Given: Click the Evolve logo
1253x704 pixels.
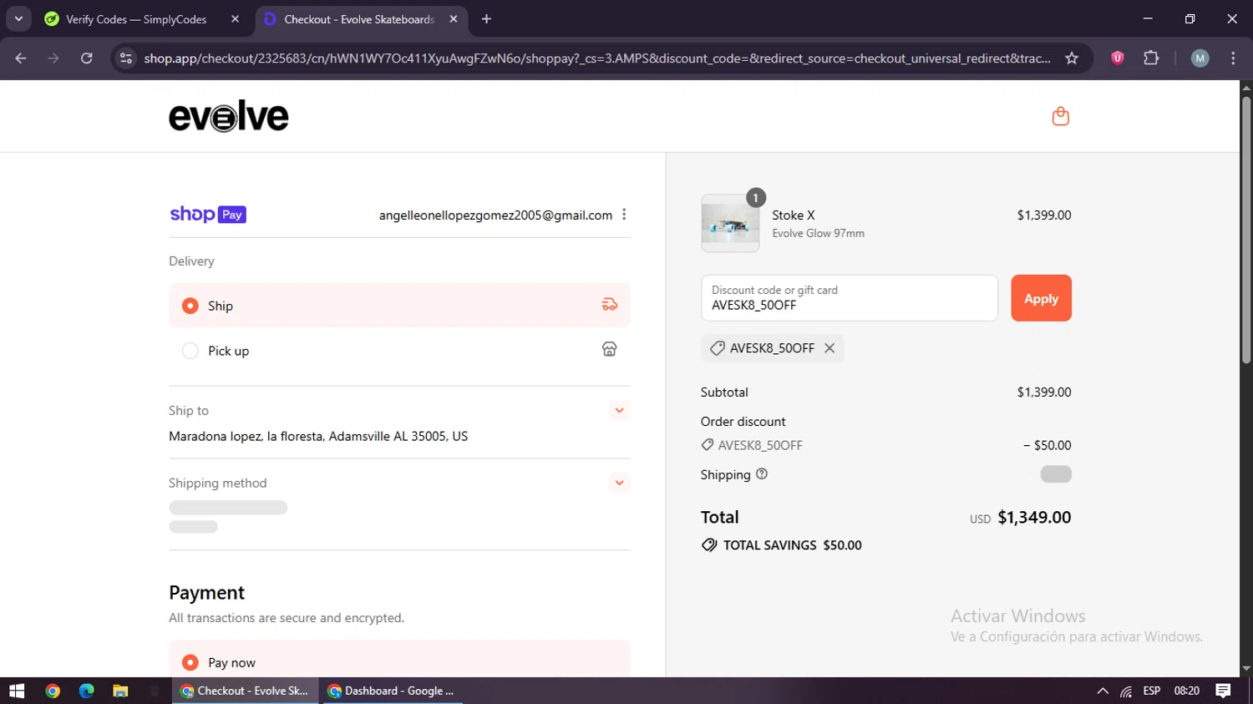Looking at the screenshot, I should click(x=229, y=116).
